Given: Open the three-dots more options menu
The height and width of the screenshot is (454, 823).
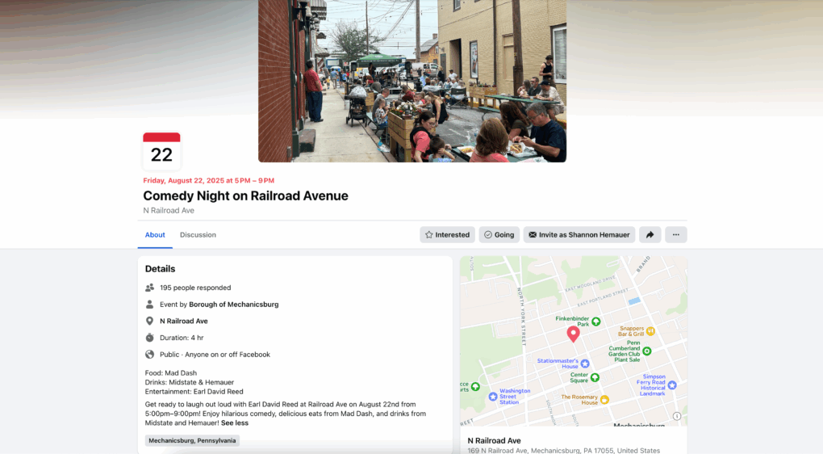Looking at the screenshot, I should pos(676,235).
